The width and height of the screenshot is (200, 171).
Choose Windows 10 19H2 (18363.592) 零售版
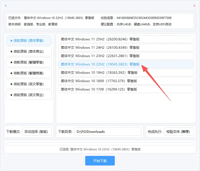pos(126,72)
